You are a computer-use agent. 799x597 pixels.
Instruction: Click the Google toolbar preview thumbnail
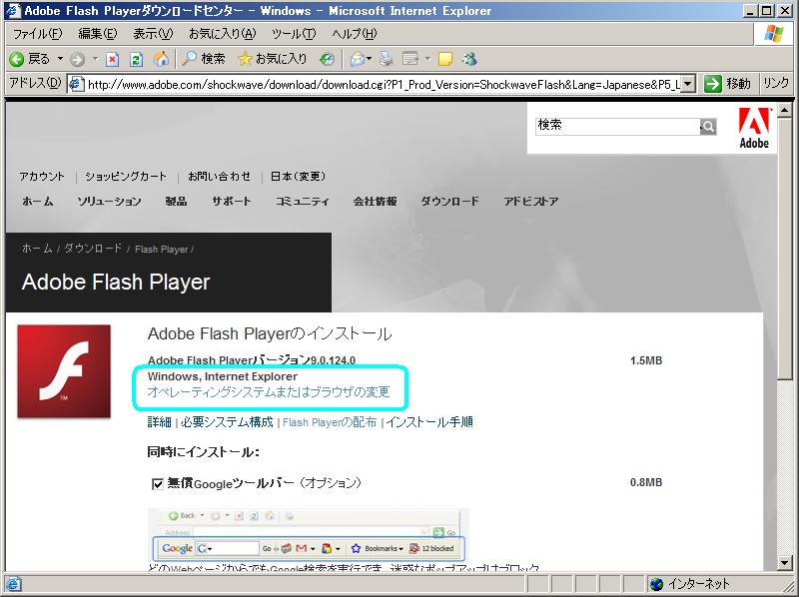tap(309, 534)
